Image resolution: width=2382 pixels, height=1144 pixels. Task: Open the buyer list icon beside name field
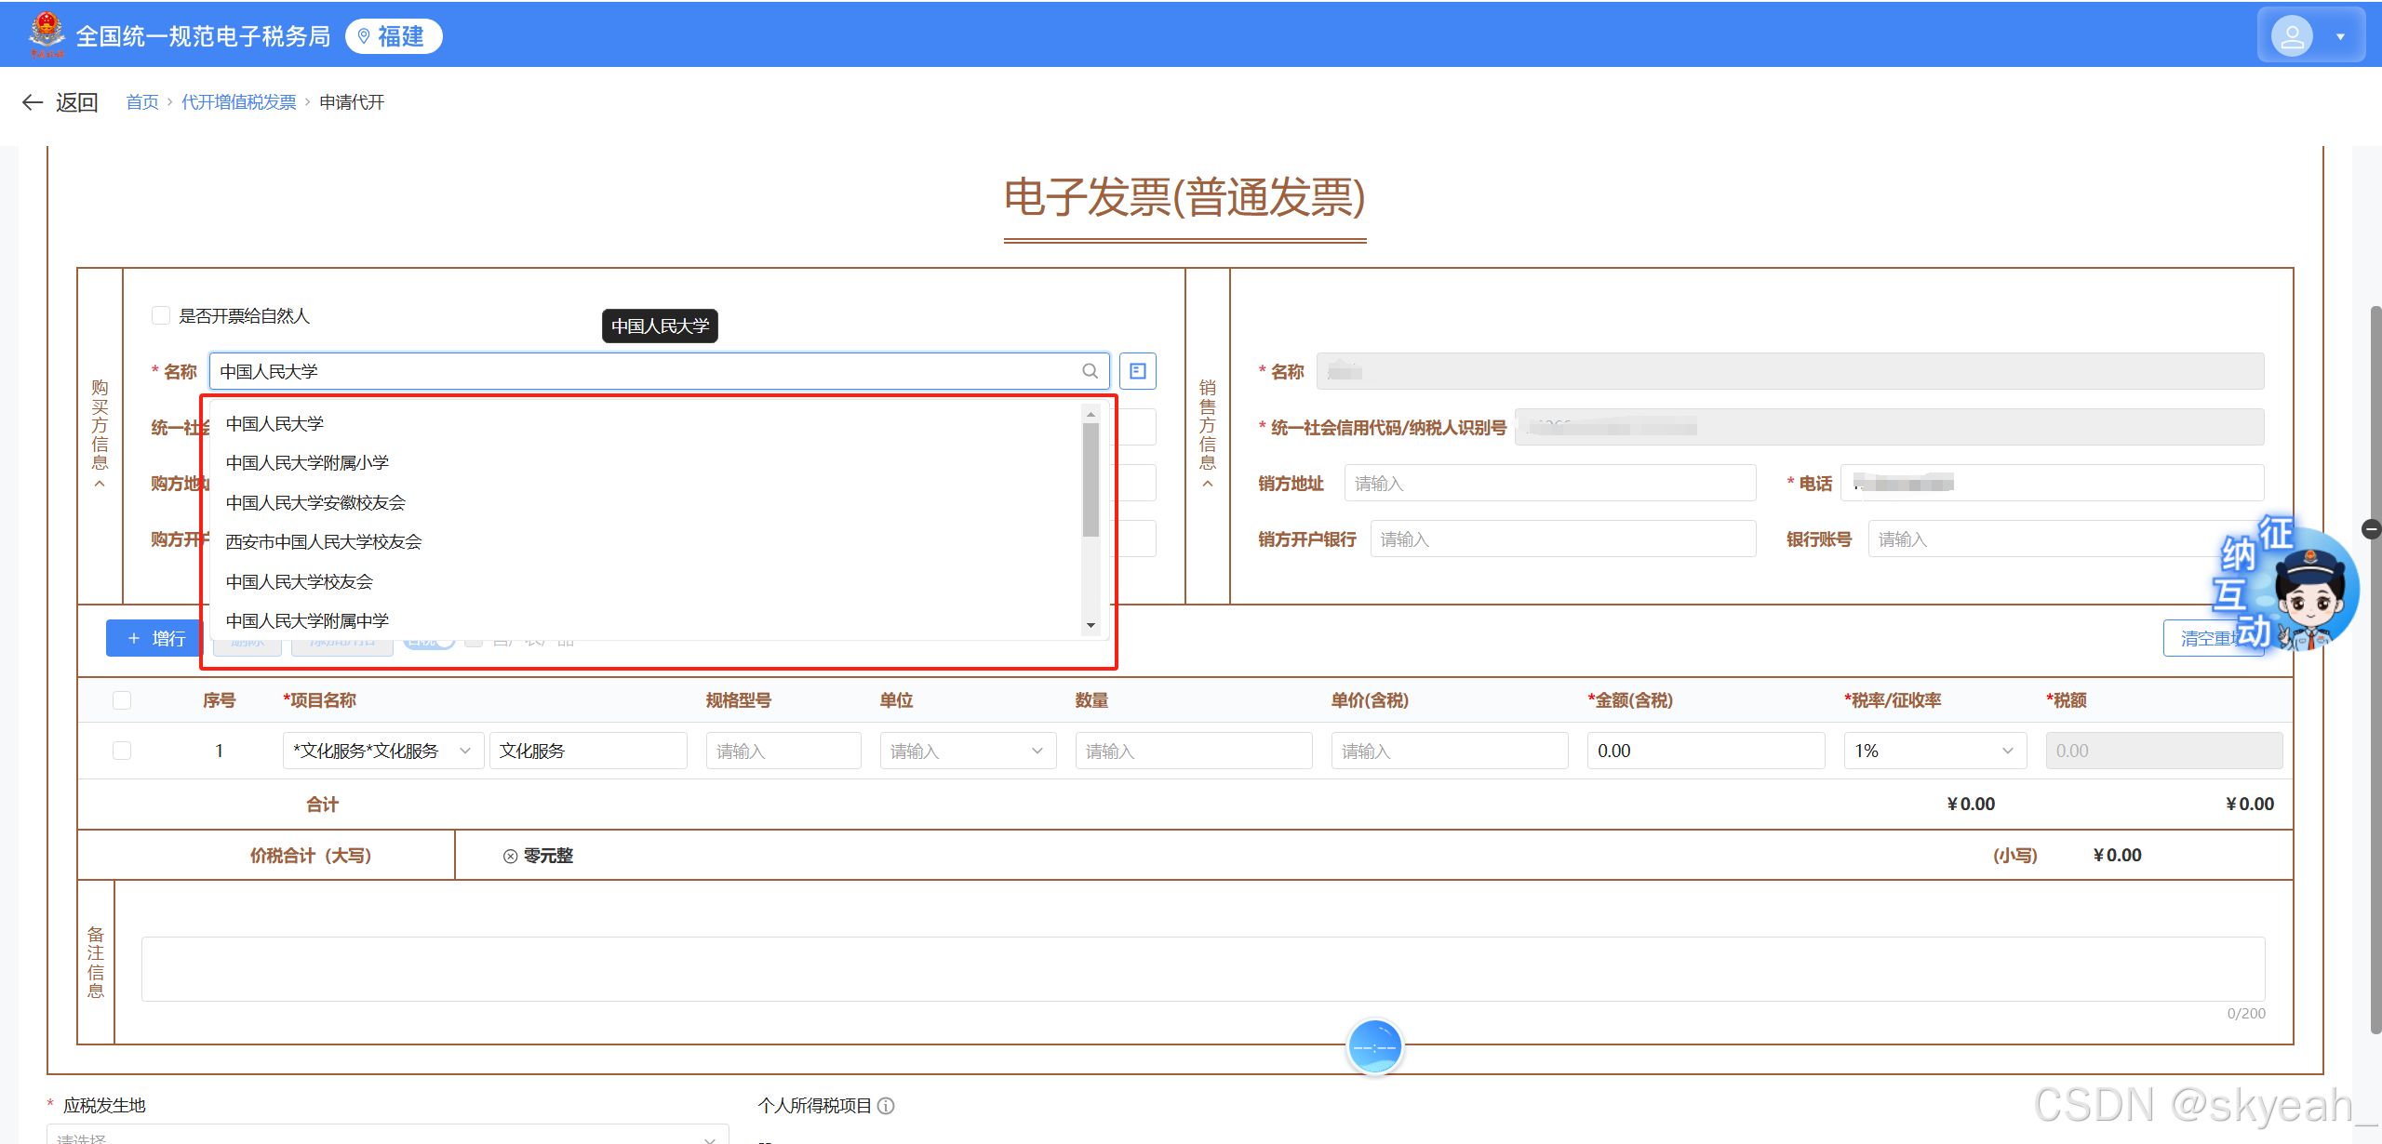tap(1137, 371)
